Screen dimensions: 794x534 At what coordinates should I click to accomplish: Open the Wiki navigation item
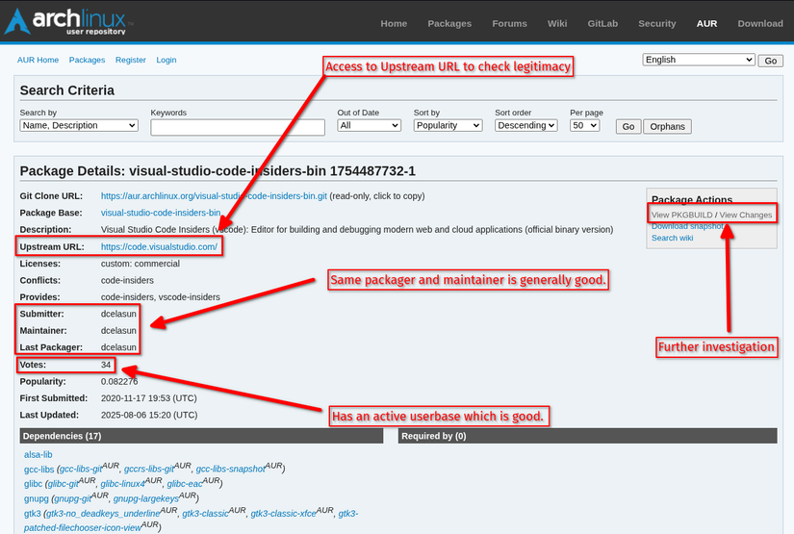557,23
